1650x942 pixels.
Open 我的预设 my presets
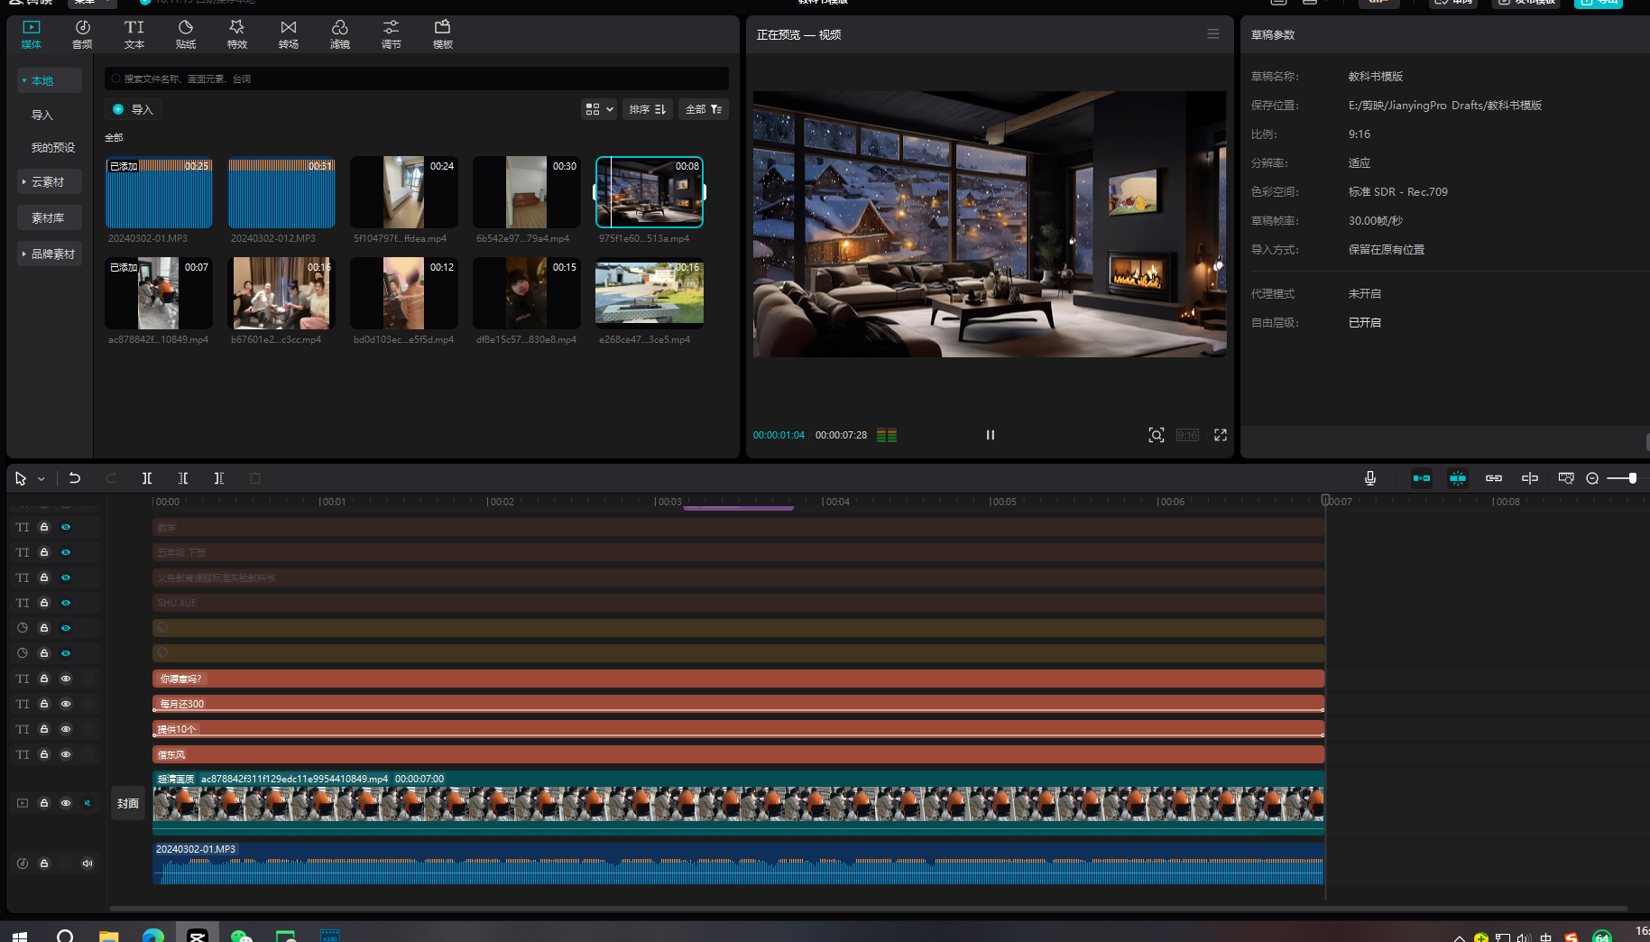click(52, 147)
